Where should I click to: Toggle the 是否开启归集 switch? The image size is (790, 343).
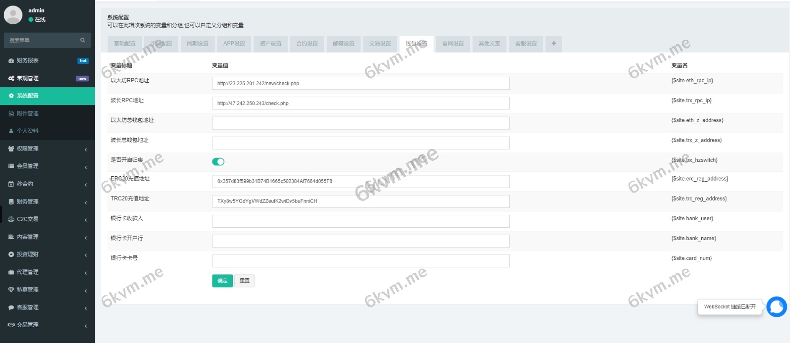point(218,162)
